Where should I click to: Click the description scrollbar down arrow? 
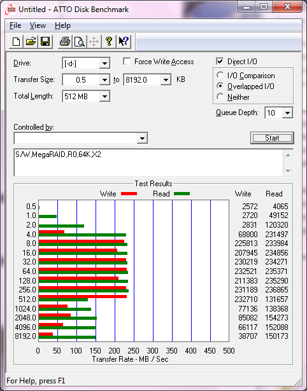point(288,171)
